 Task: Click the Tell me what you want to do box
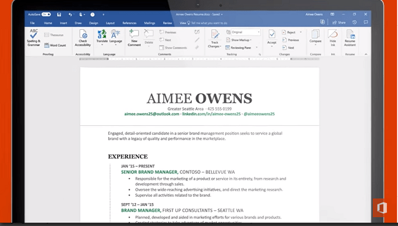pyautogui.click(x=207, y=23)
